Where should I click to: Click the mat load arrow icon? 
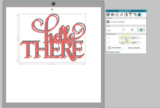point(54,4)
